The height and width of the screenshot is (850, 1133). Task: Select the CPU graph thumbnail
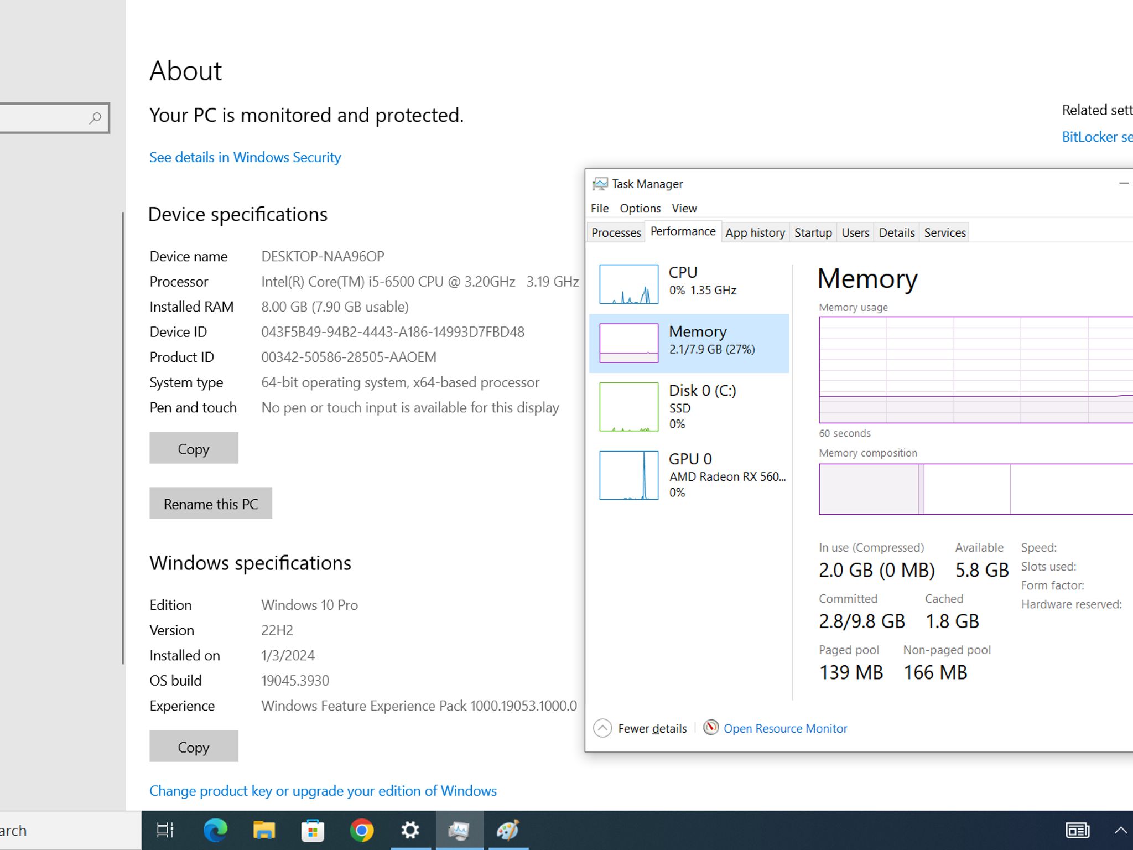629,284
